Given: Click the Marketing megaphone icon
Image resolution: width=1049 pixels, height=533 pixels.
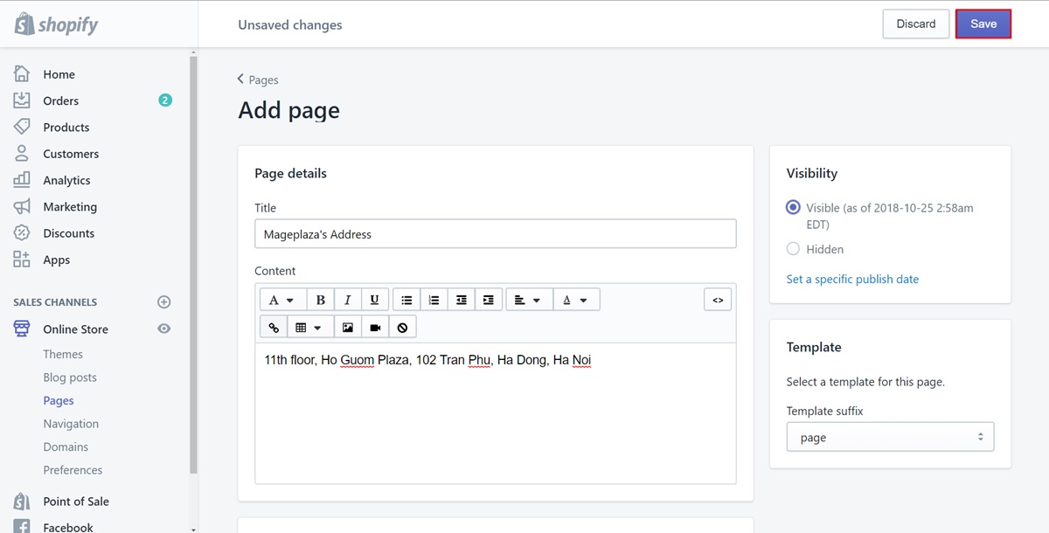Looking at the screenshot, I should click(22, 207).
